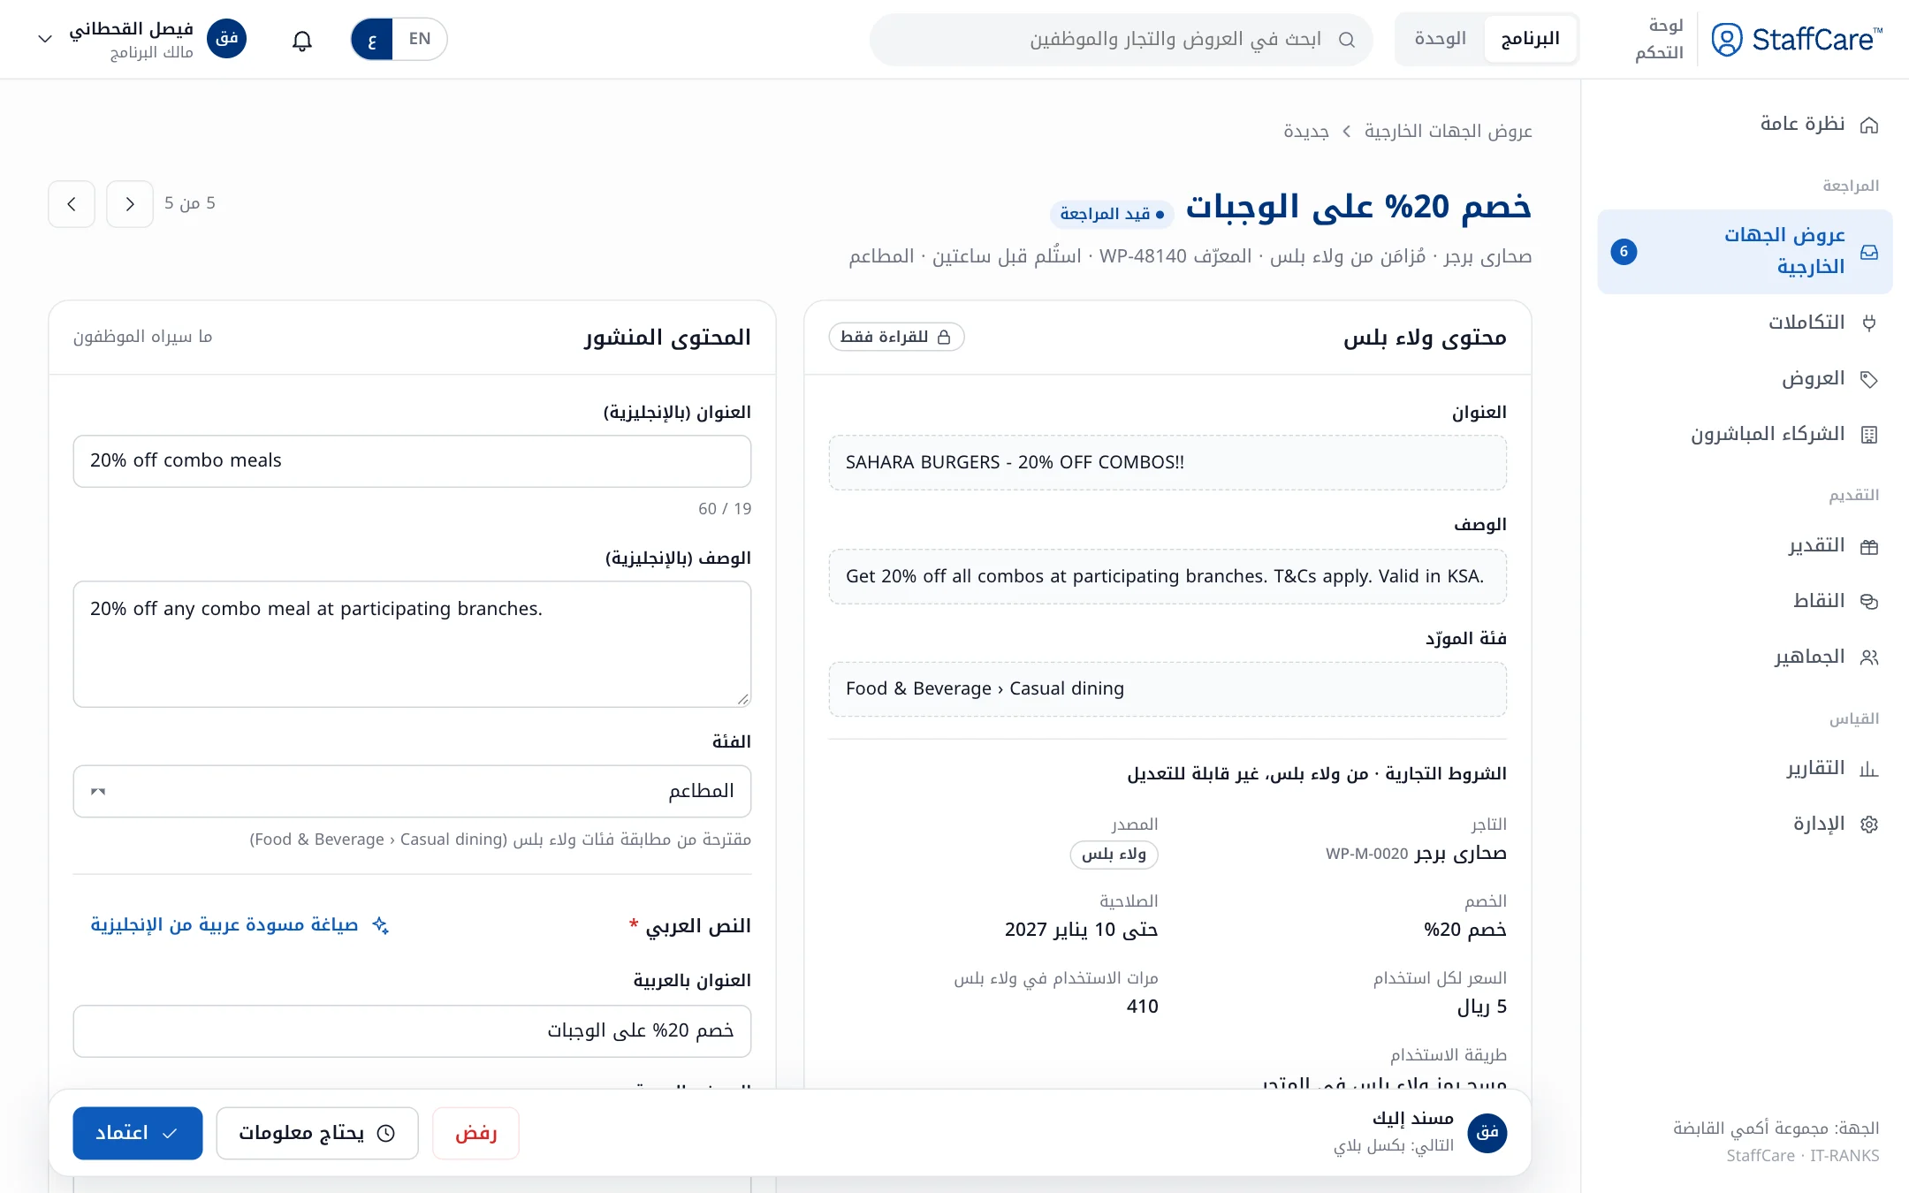Click Arabic title input field
Image resolution: width=1909 pixels, height=1193 pixels.
tap(412, 1031)
